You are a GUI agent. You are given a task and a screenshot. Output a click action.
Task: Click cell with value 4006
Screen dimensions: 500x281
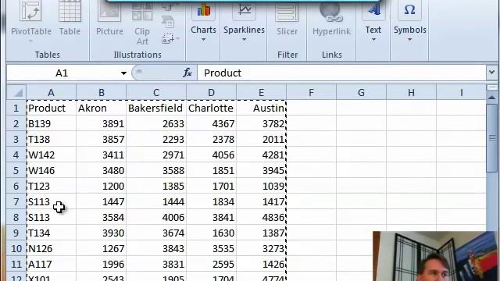tap(156, 217)
